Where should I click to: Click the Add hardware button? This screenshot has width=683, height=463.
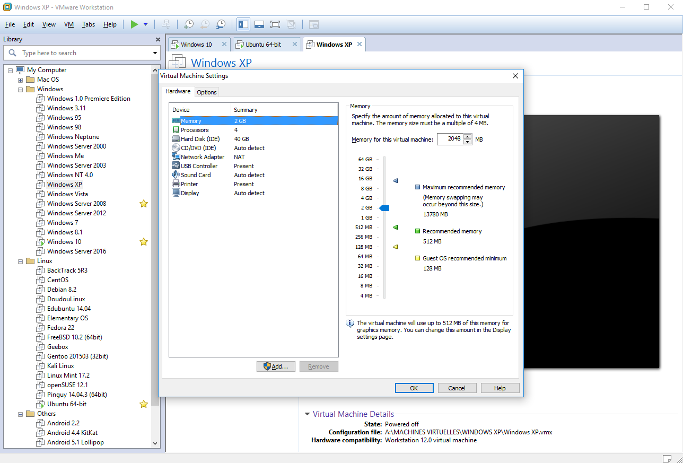(x=276, y=366)
